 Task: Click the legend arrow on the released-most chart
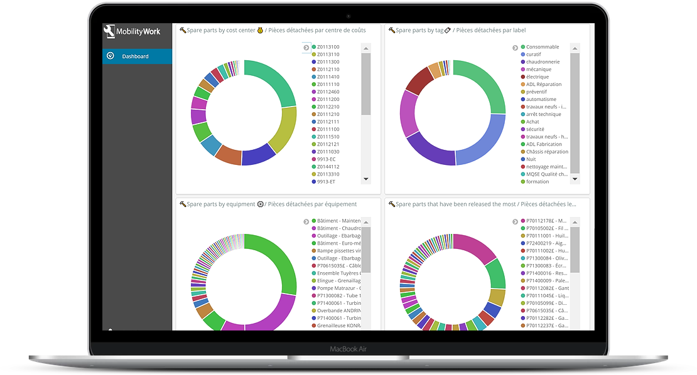(515, 221)
